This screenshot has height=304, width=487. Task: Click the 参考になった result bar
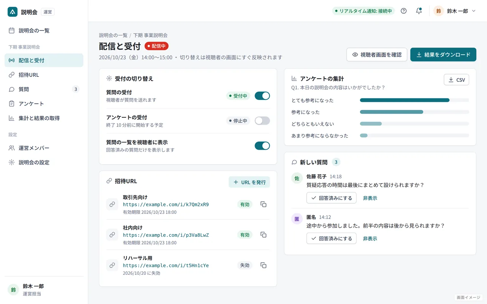click(392, 112)
